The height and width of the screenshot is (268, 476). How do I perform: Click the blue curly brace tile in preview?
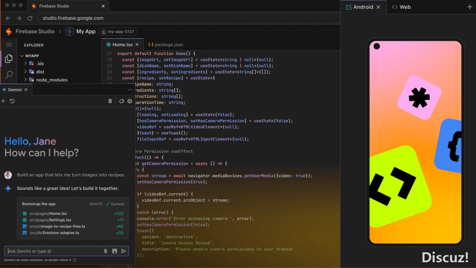click(x=448, y=146)
